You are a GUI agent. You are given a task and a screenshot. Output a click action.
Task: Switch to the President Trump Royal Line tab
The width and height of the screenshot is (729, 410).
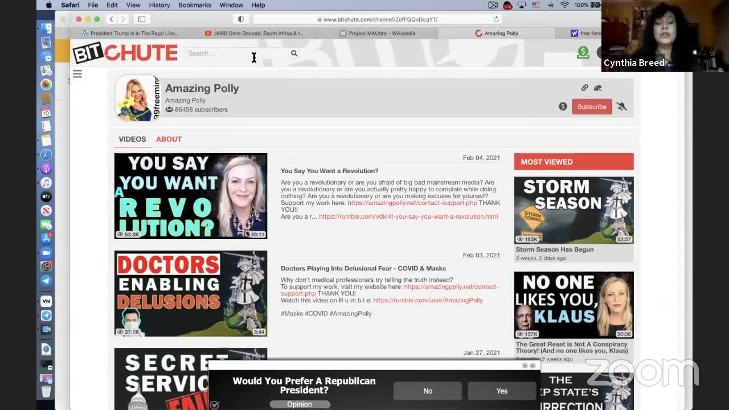pyautogui.click(x=130, y=33)
